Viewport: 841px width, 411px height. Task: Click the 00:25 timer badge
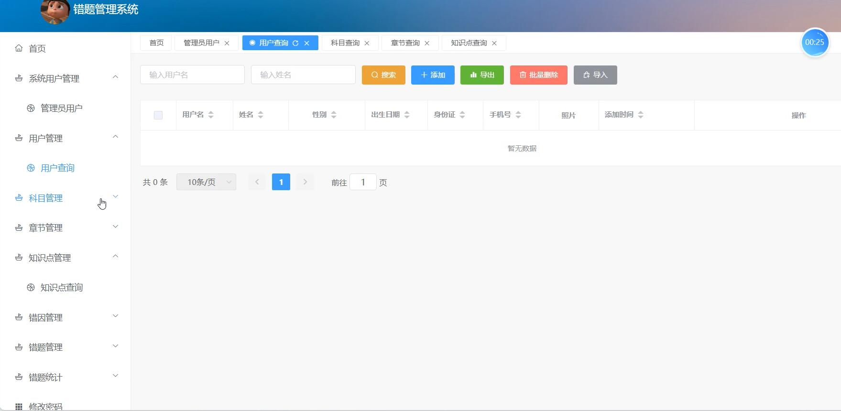(815, 43)
